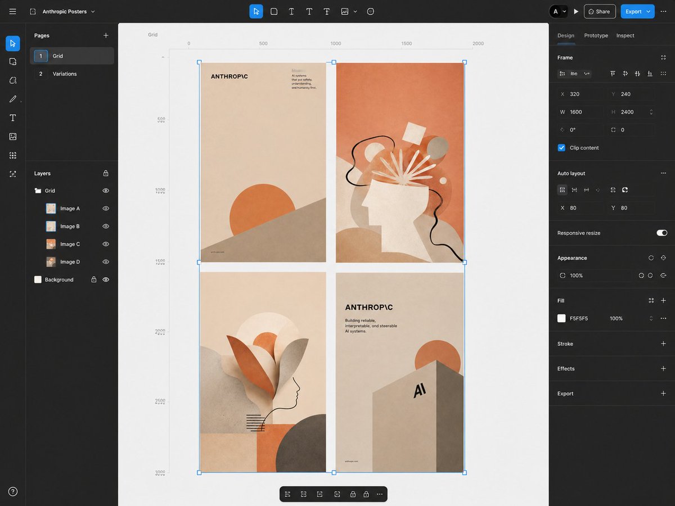Open the help question mark icon
675x506 pixels.
coord(13,491)
